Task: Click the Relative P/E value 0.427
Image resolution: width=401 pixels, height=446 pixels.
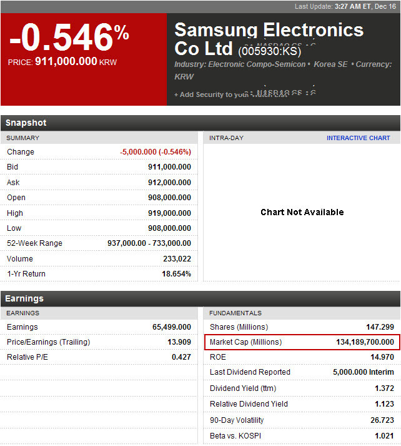Action: tap(181, 357)
